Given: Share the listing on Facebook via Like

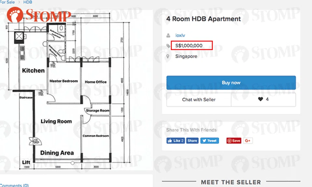Looking at the screenshot, I should (175, 141).
